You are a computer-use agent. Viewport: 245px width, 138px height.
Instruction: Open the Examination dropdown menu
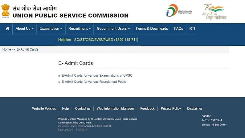[x=51, y=28]
